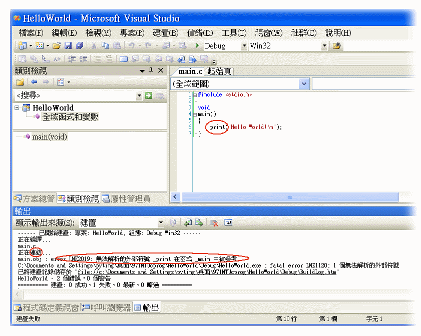Toggle auto hide pin on Class View panel
This screenshot has width=421, height=336.
(151, 70)
